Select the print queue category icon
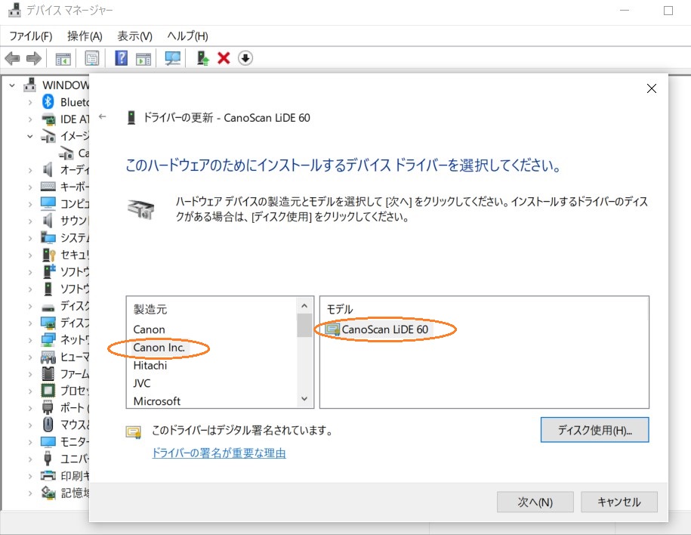The image size is (691, 535). tap(48, 475)
